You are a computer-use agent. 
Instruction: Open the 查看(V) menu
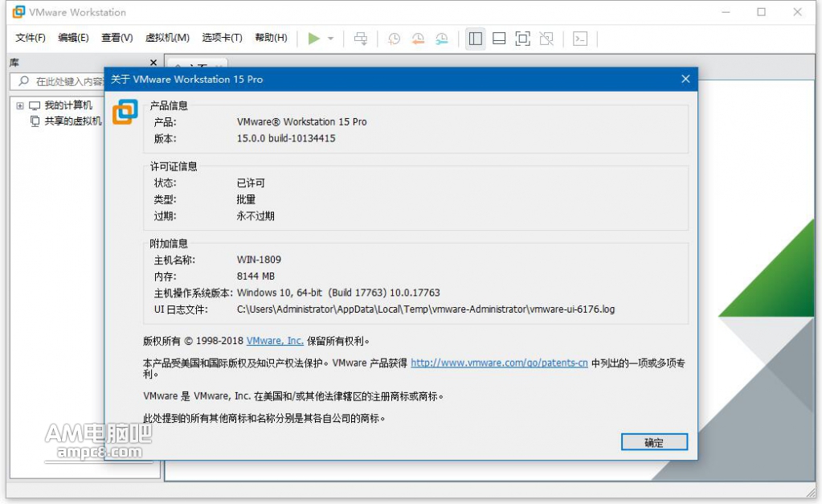click(117, 38)
